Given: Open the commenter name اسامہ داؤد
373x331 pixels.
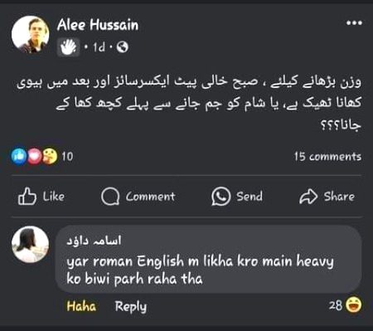Looking at the screenshot, I should point(94,241).
